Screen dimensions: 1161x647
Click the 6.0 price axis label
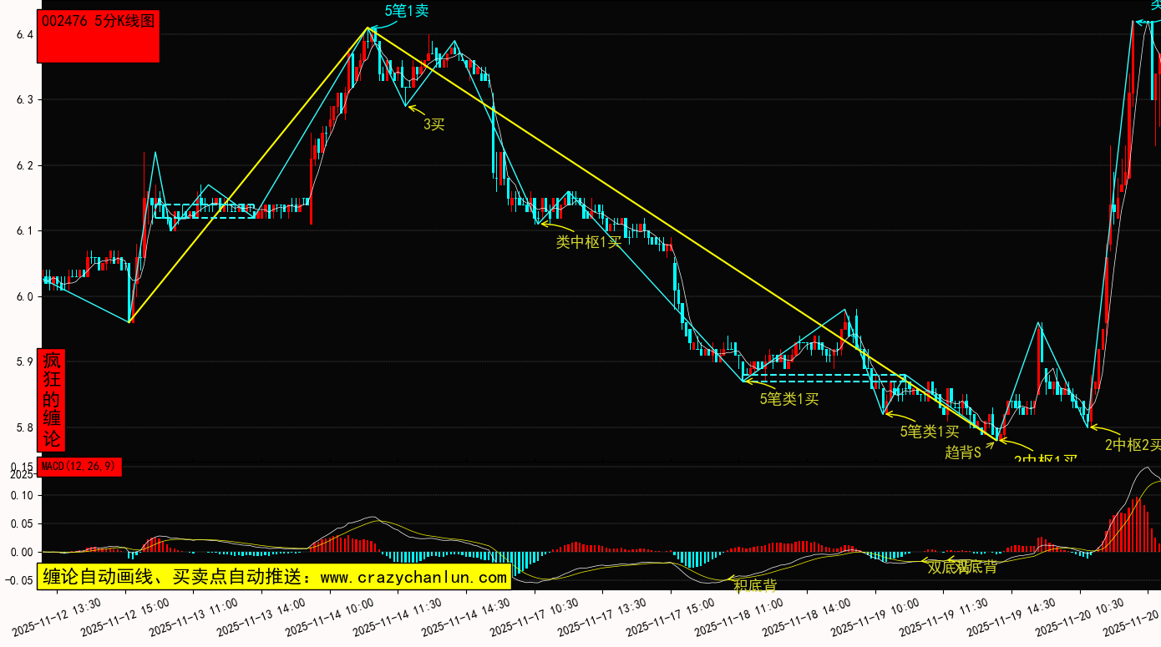point(24,296)
